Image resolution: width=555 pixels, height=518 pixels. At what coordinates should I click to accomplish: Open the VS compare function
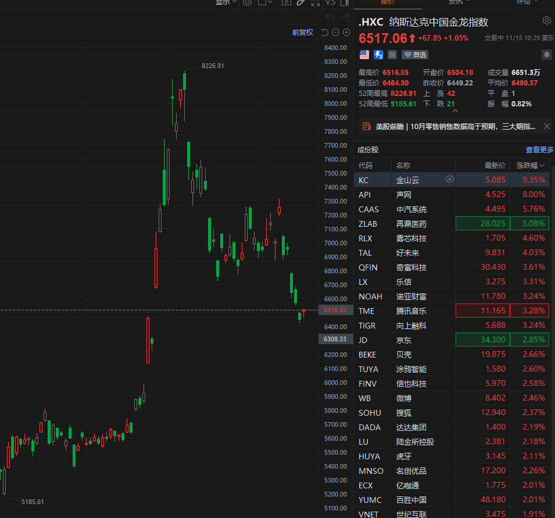tap(330, 2)
